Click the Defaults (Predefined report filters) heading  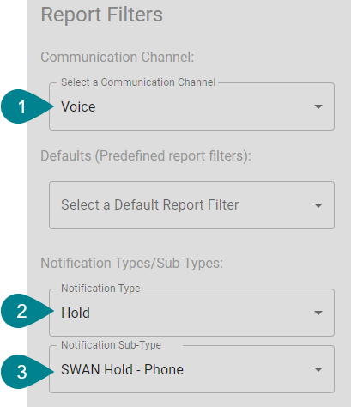146,156
